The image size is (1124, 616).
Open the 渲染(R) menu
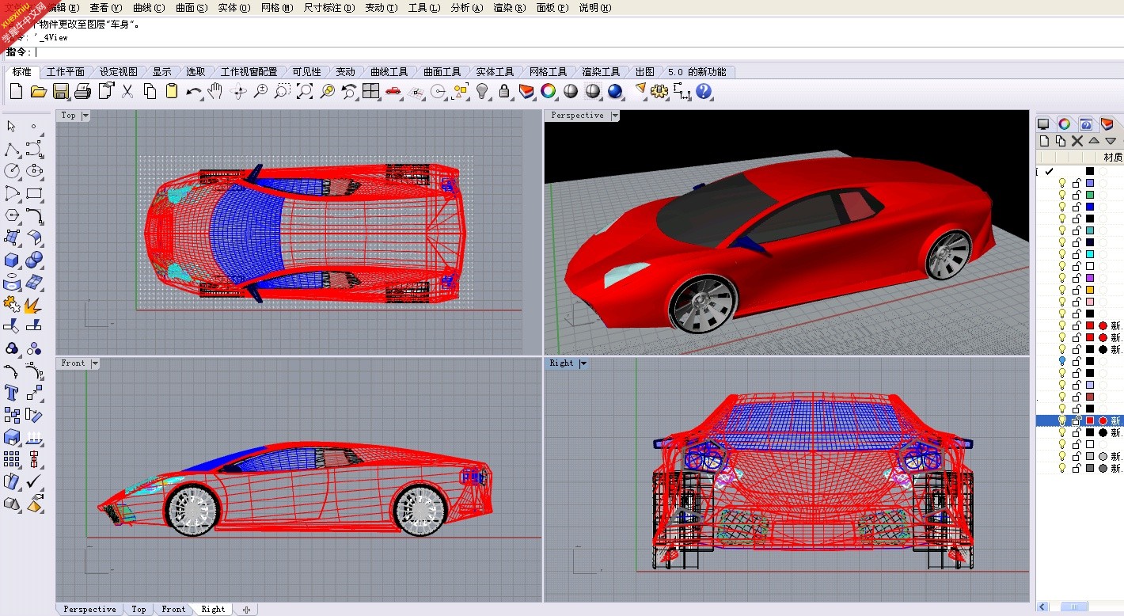pyautogui.click(x=509, y=8)
